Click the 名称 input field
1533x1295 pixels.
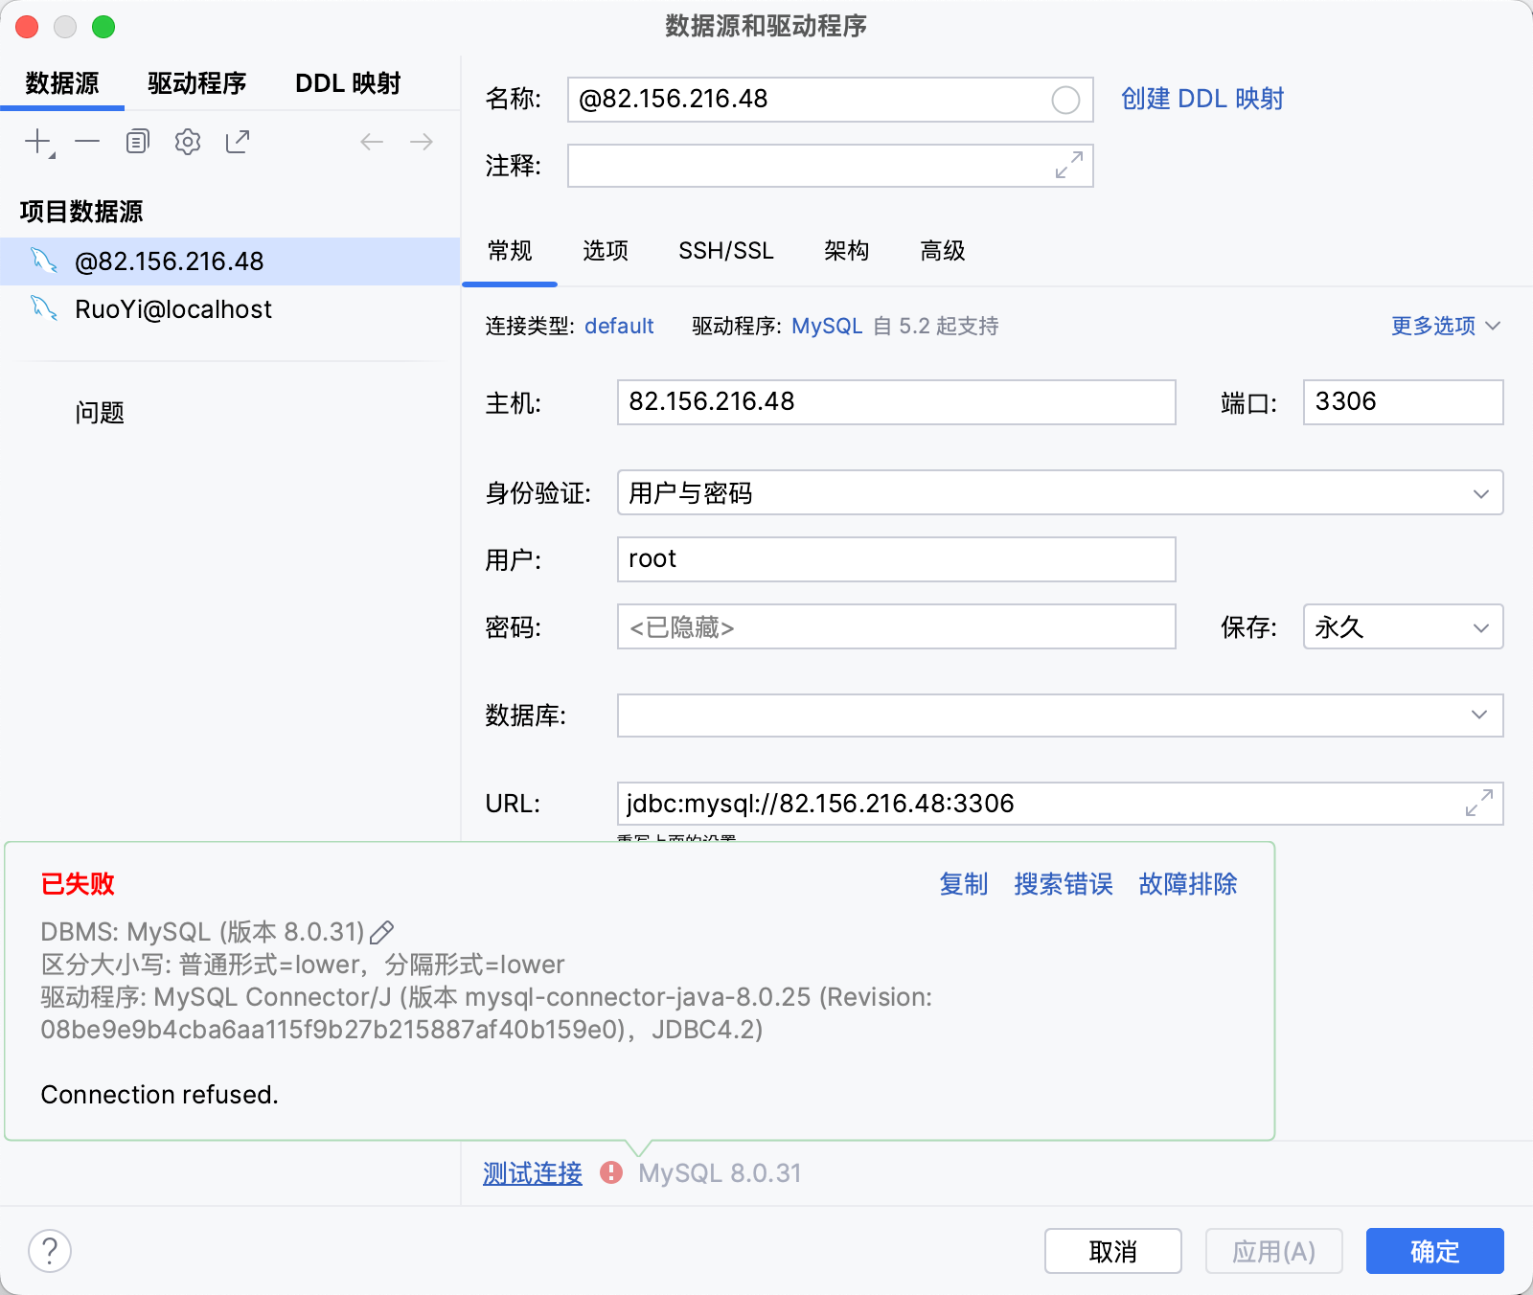pos(830,100)
